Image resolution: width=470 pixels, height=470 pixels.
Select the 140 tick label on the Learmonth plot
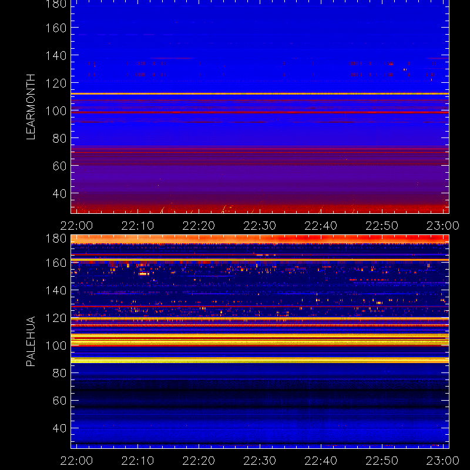pos(56,55)
